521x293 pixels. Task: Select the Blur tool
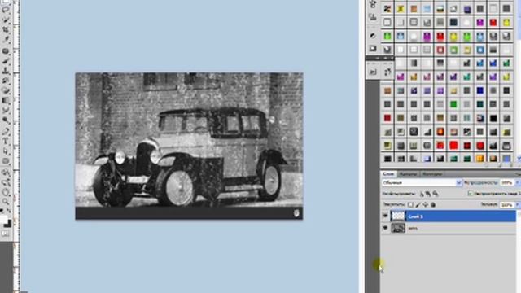click(6, 111)
